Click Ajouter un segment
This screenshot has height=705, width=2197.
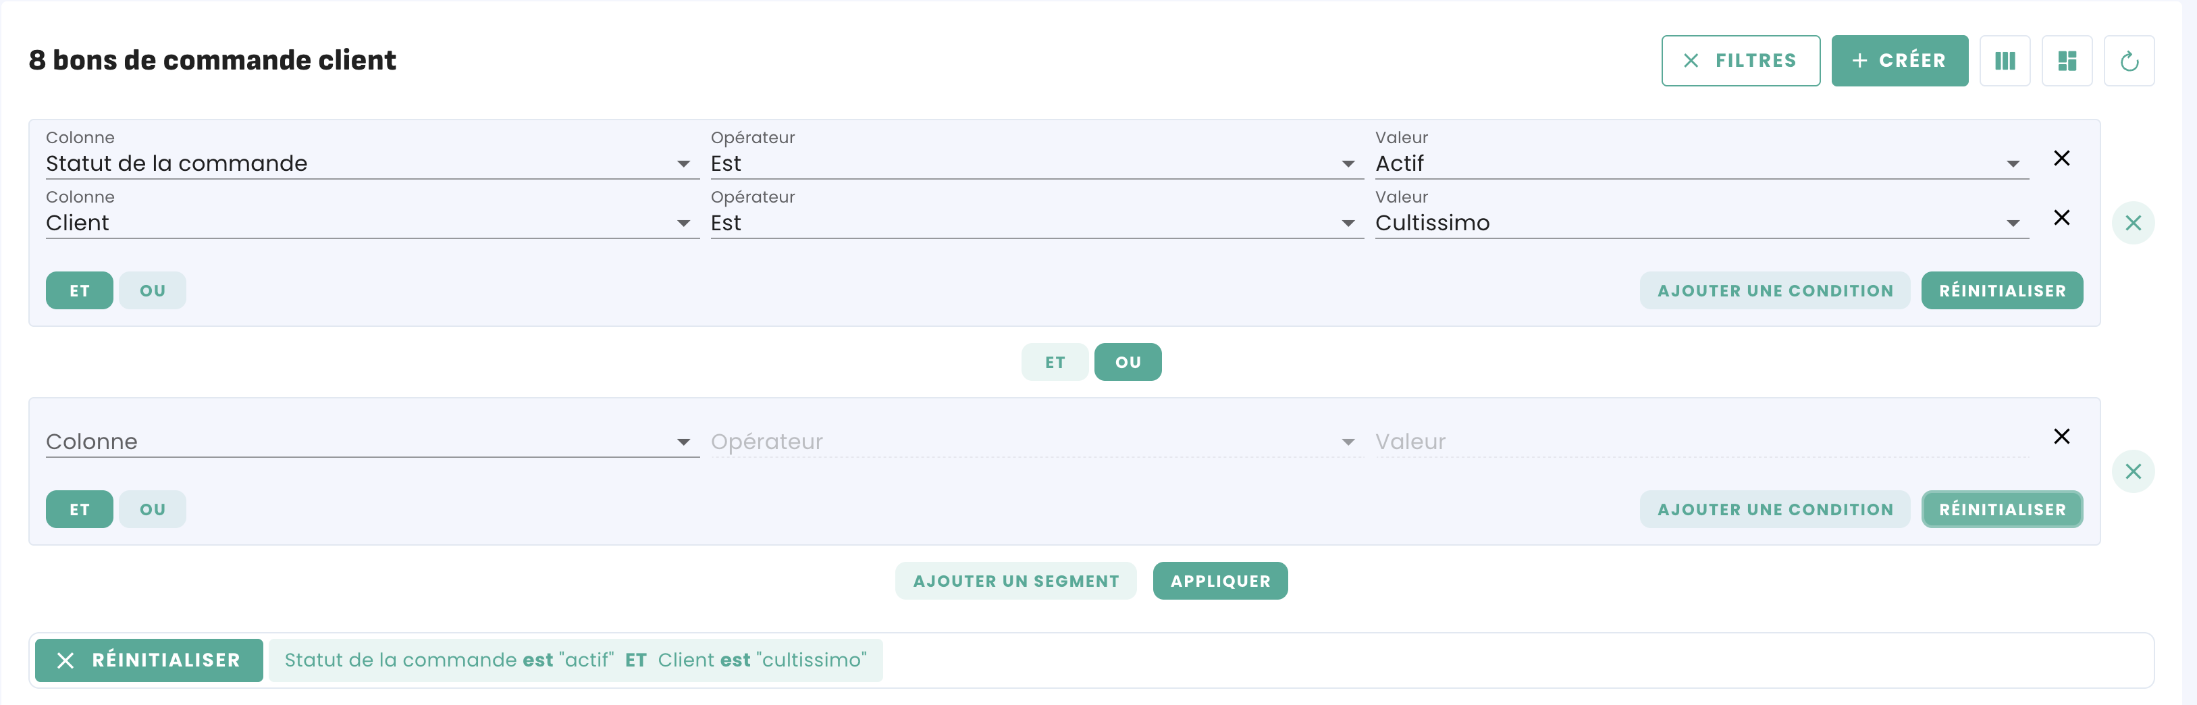tap(1015, 581)
